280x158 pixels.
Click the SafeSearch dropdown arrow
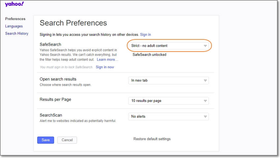205,46
